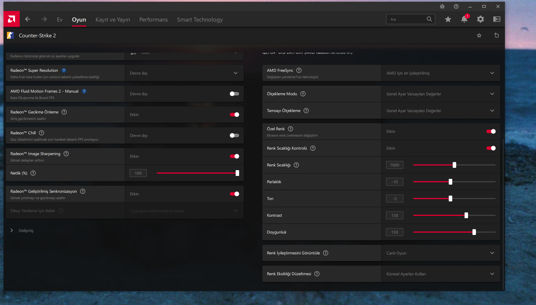Adjust the Doygunluk slider
This screenshot has height=305, width=536.
[454, 232]
